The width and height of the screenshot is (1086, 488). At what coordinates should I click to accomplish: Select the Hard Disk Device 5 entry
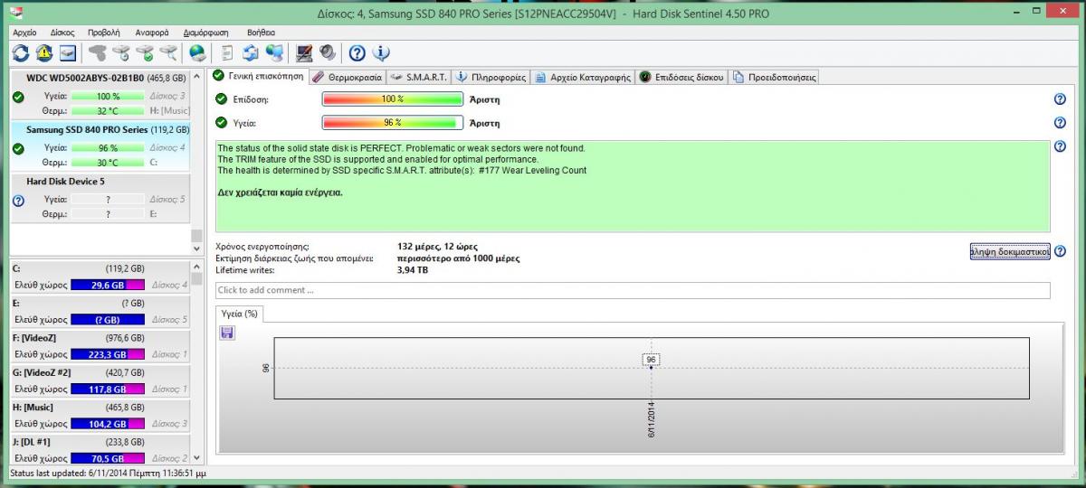click(x=100, y=198)
